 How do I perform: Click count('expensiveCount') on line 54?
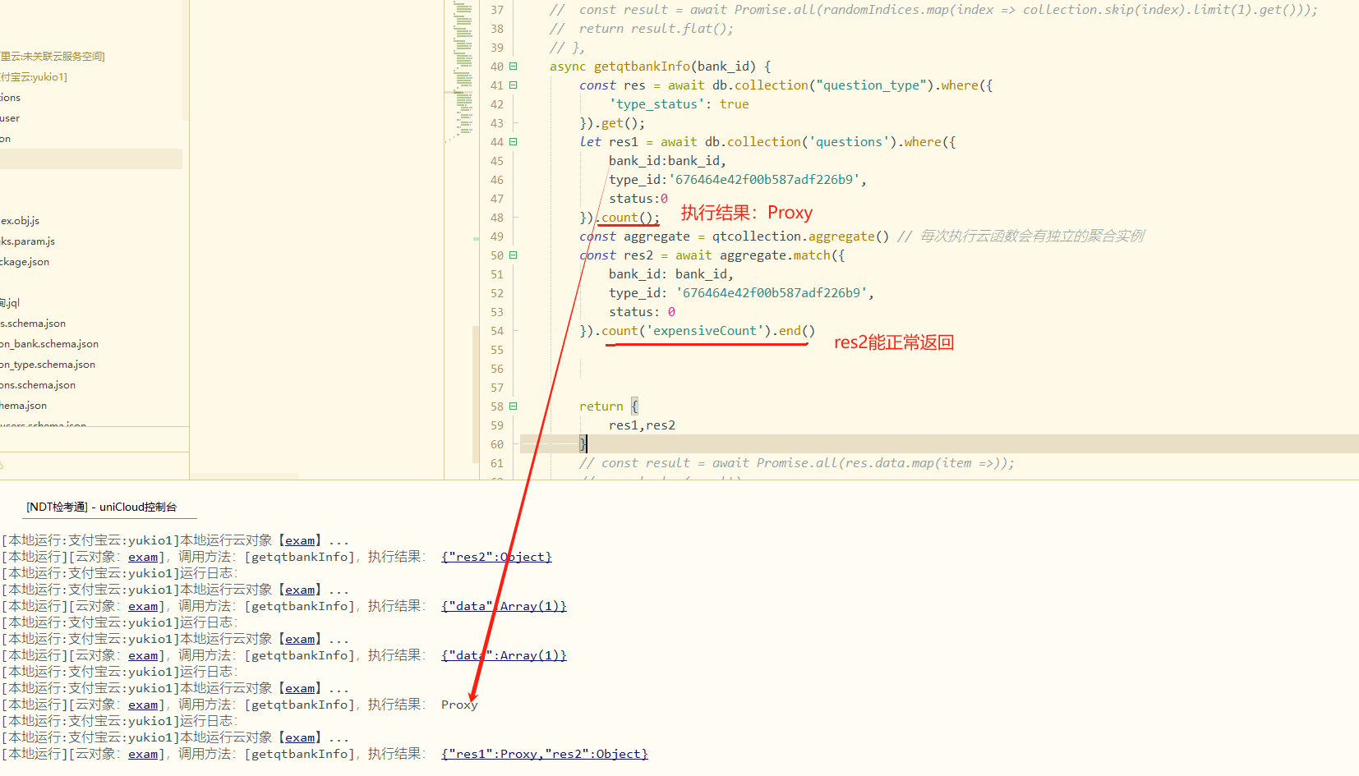tap(687, 331)
